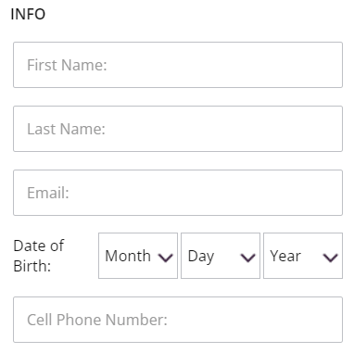Click the INFO section heading

click(x=28, y=14)
